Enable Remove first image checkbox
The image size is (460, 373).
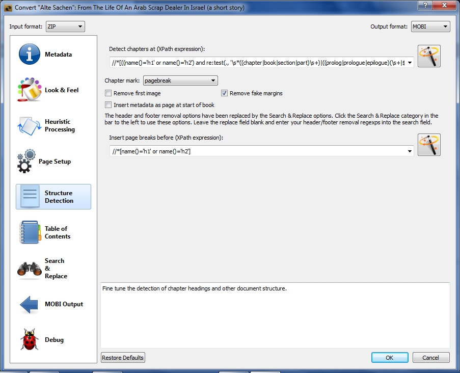109,93
